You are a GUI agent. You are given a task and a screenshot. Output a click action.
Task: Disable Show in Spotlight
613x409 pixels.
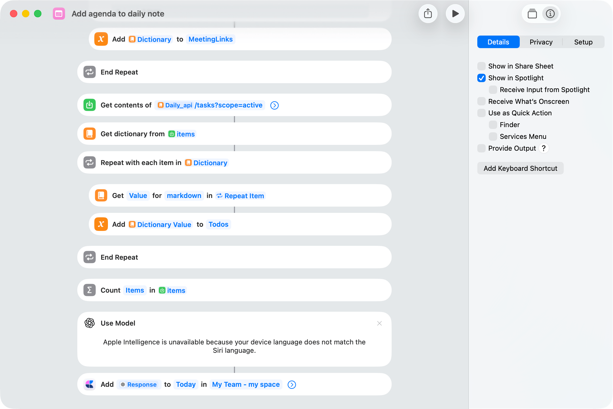tap(481, 78)
